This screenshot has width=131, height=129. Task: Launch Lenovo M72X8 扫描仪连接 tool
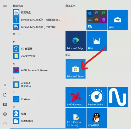point(37,20)
